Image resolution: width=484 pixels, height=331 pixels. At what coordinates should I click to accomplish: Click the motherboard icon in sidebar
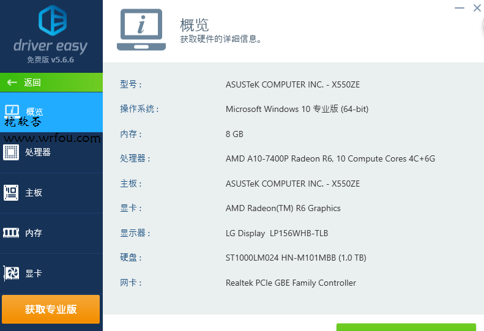tap(11, 193)
